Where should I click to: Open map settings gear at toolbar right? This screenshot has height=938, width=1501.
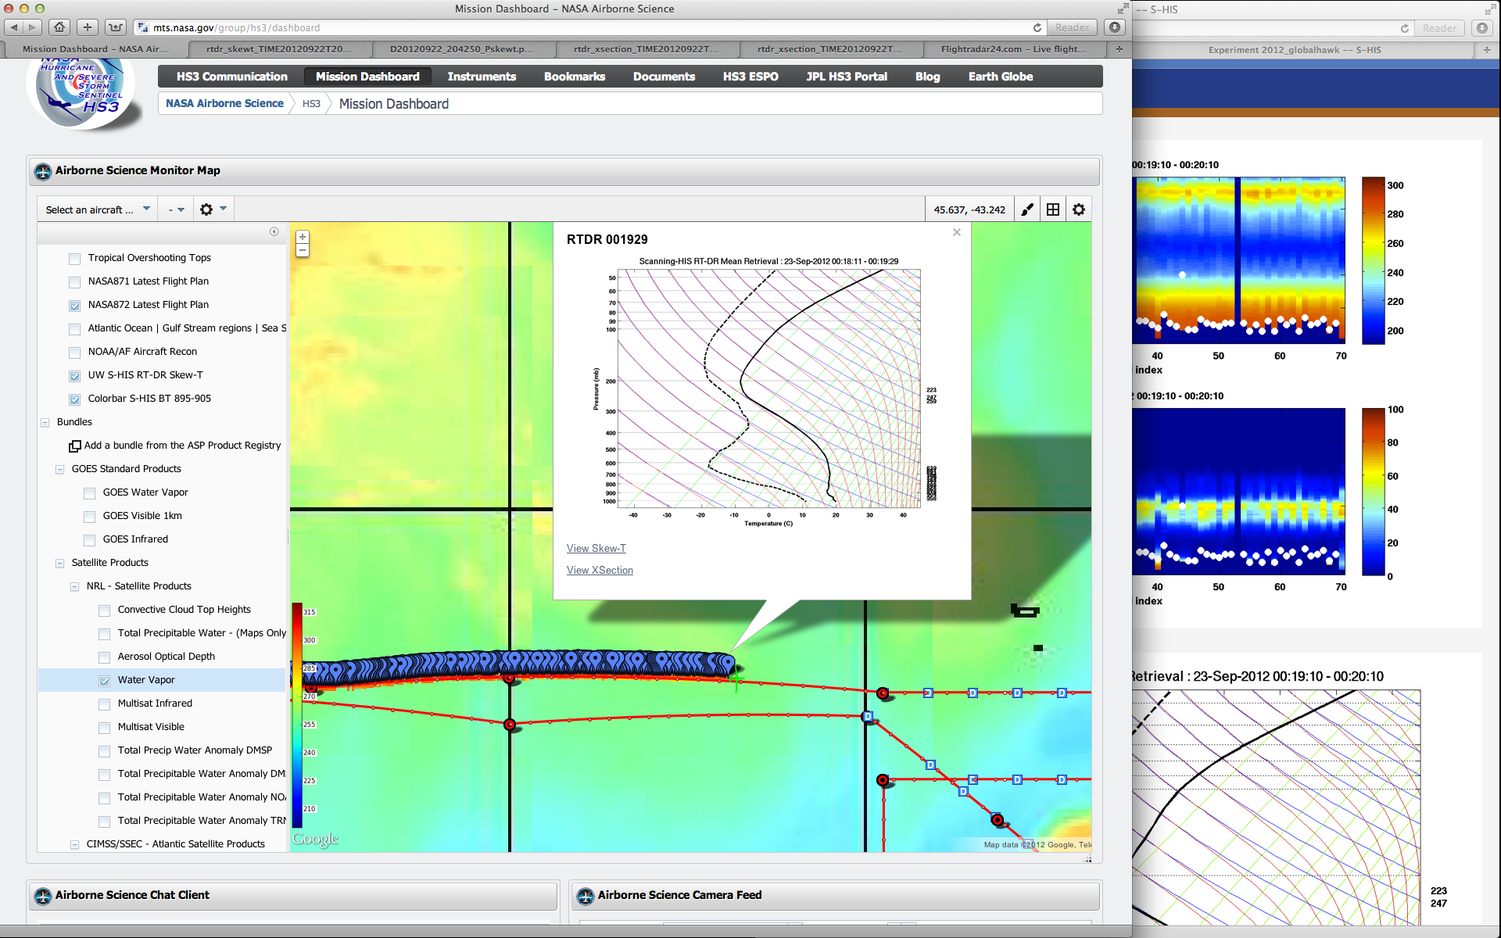(1079, 209)
